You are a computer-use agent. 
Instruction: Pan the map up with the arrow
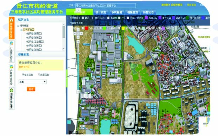[x=78, y=30]
